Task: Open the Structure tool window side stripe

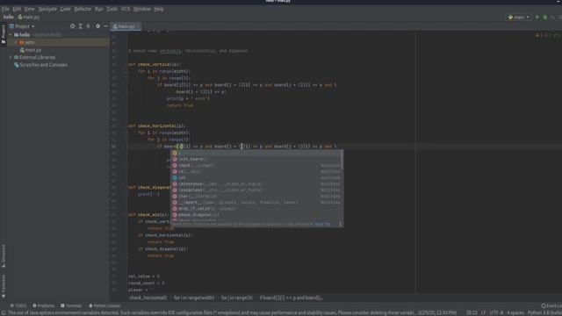Action: point(4,255)
